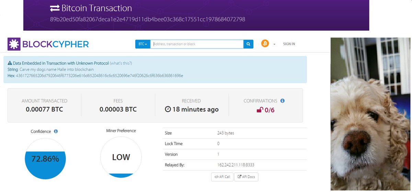The width and height of the screenshot is (412, 192).
Task: Click the Version row label
Action: 171,154
